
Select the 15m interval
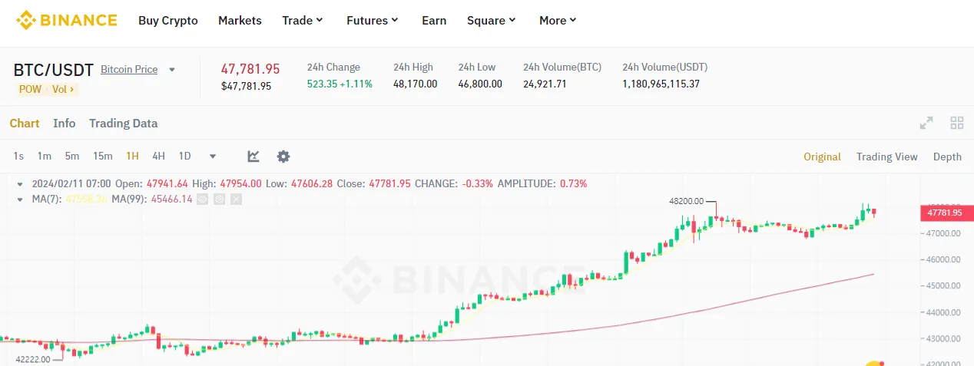(103, 157)
